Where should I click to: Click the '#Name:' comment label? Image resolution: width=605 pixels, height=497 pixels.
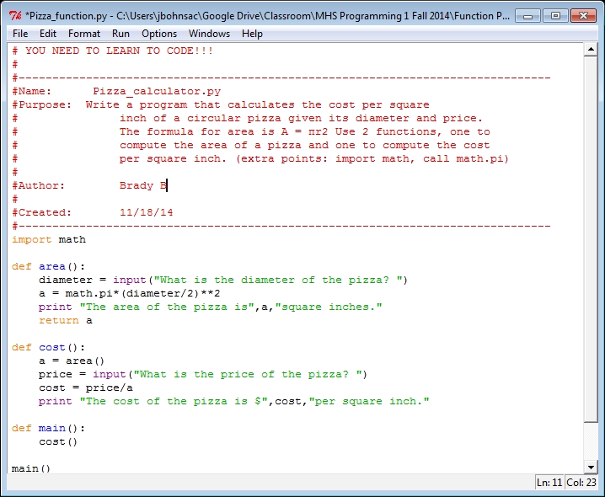pos(32,92)
